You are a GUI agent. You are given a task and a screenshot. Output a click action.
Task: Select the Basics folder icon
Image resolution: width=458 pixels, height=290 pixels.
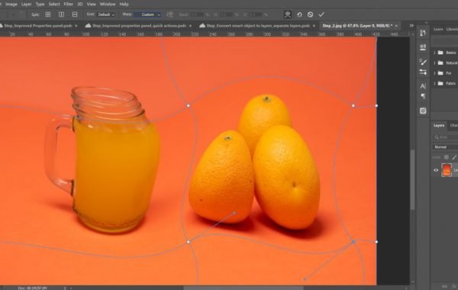pos(440,53)
